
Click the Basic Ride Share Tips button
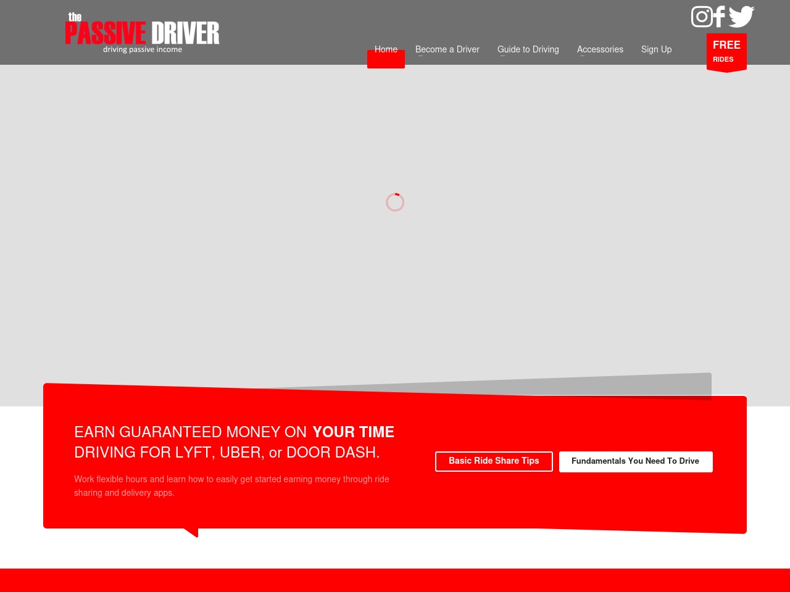pos(494,461)
